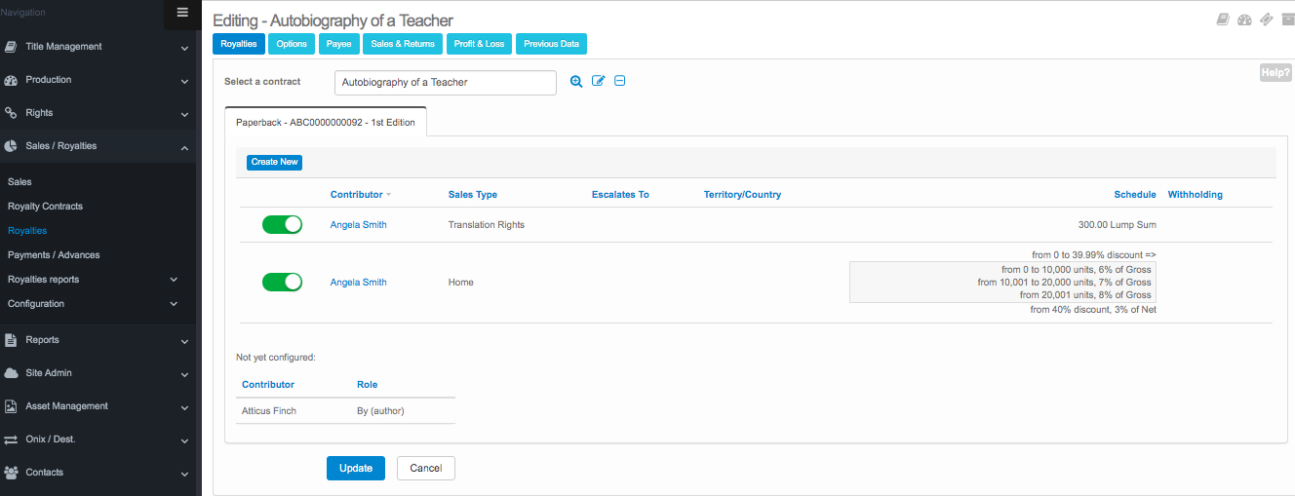Screen dimensions: 1295x496
Task: Click the ticket icon at top right
Action: [x=1266, y=19]
